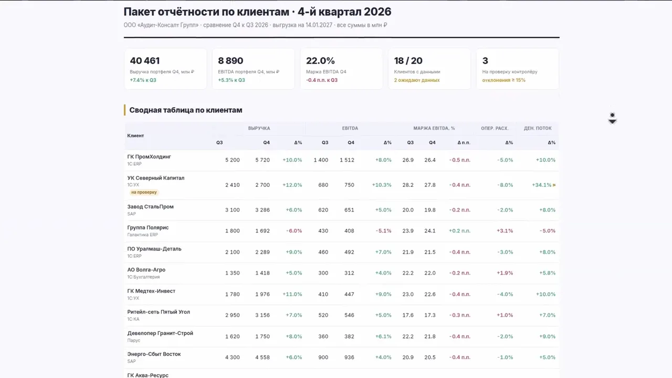Click the «Маржа EBITDA, %» column header
This screenshot has width=672, height=378.
(434, 128)
